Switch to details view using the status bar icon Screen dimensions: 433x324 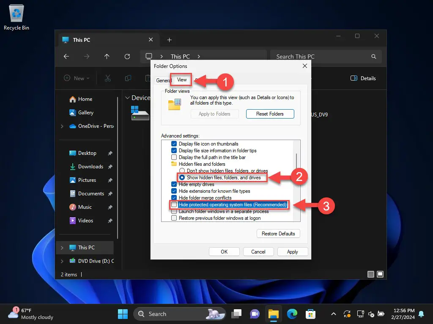[370, 274]
